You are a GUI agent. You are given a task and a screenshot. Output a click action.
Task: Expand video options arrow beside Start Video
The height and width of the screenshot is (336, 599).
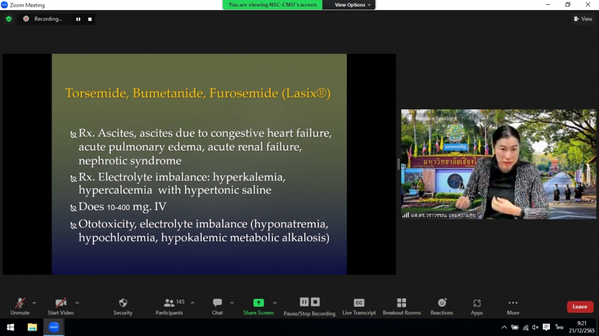77,303
